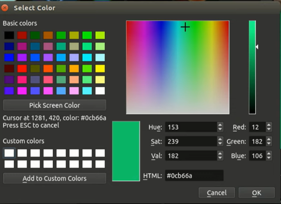Increase the Hue value with up arrow
This screenshot has width=281, height=204.
(x=220, y=125)
